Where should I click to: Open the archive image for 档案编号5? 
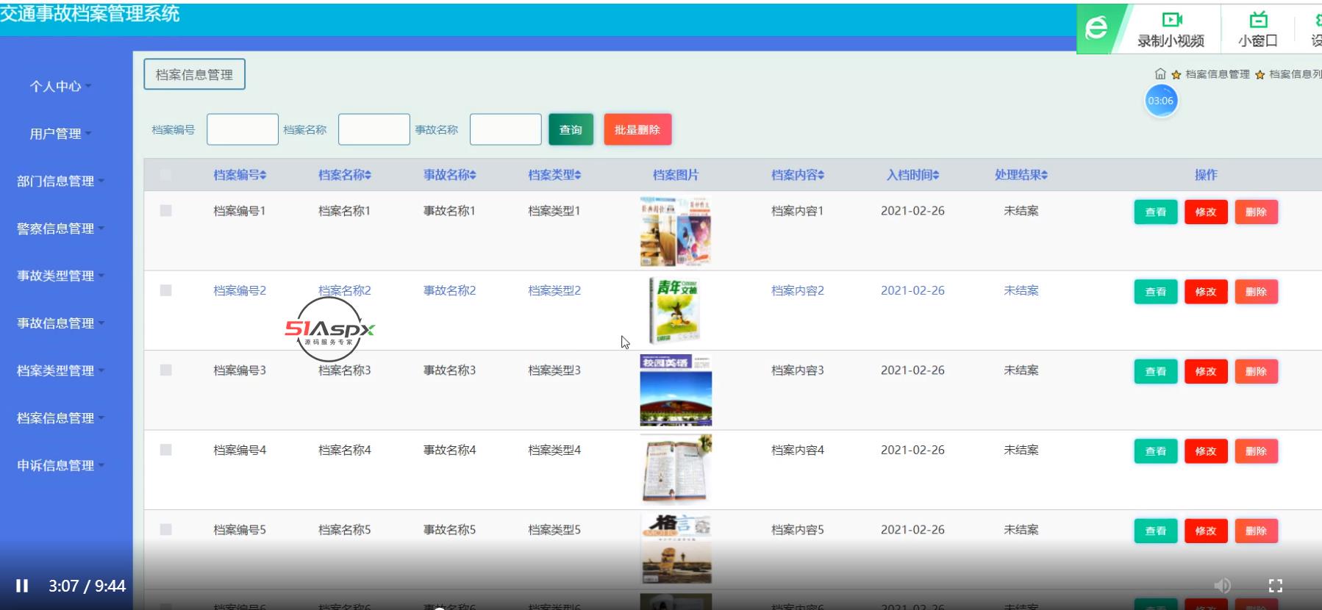(676, 549)
